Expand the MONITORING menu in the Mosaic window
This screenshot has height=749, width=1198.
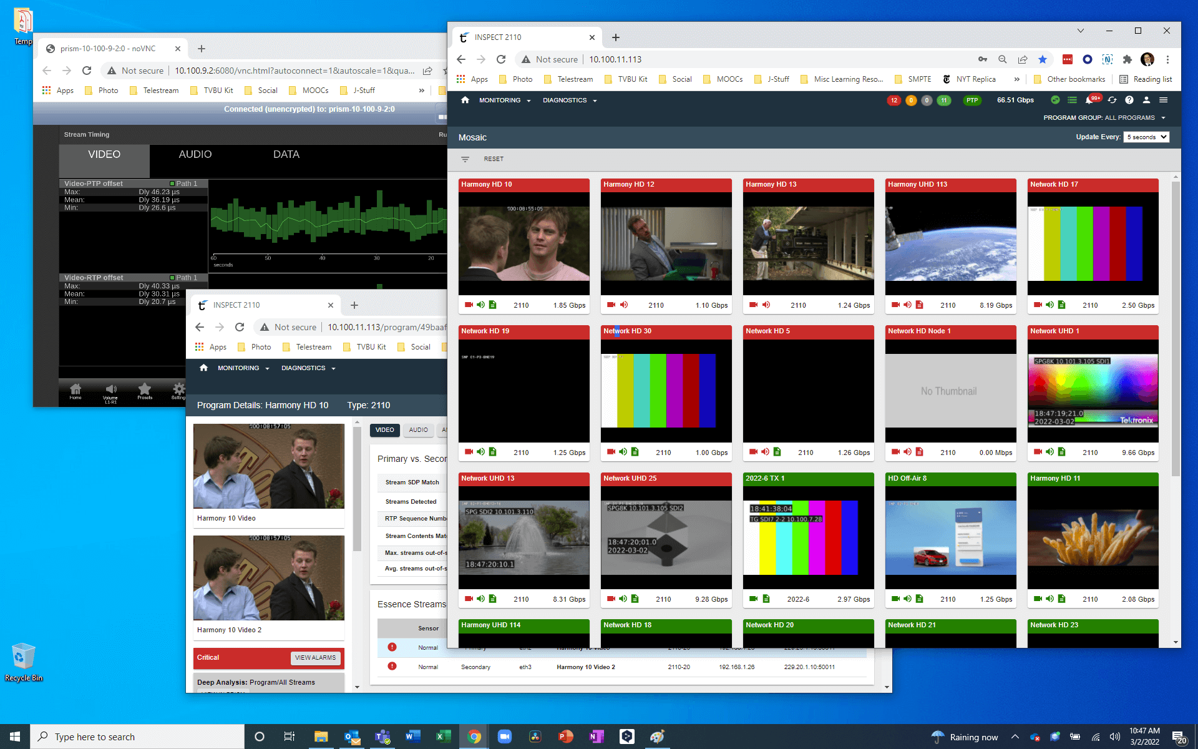pyautogui.click(x=505, y=100)
